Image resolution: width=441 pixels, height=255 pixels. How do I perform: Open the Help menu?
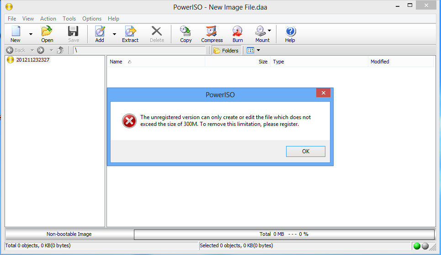pos(113,19)
